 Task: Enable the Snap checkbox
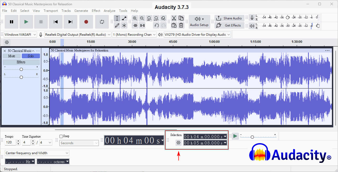coord(61,136)
